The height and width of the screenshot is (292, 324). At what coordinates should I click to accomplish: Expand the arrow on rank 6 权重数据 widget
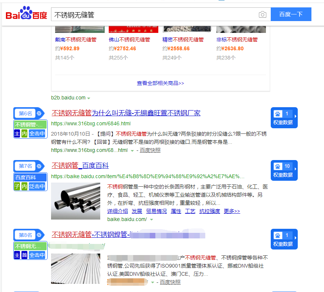[296, 116]
